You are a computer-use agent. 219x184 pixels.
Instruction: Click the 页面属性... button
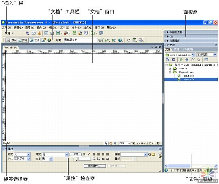click(95, 166)
